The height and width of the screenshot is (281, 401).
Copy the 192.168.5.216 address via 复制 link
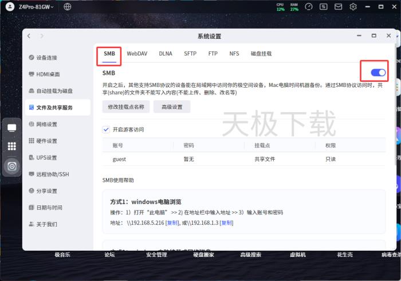[x=171, y=223]
